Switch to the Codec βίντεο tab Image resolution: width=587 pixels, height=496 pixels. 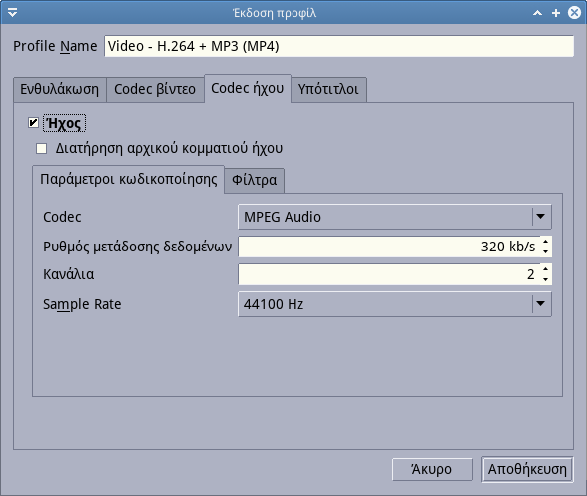pyautogui.click(x=155, y=90)
